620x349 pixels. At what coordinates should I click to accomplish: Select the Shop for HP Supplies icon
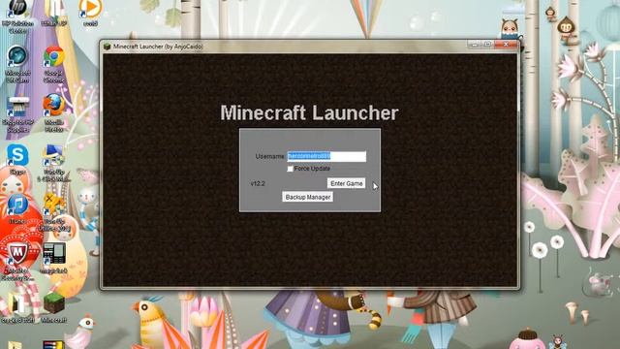click(x=17, y=114)
